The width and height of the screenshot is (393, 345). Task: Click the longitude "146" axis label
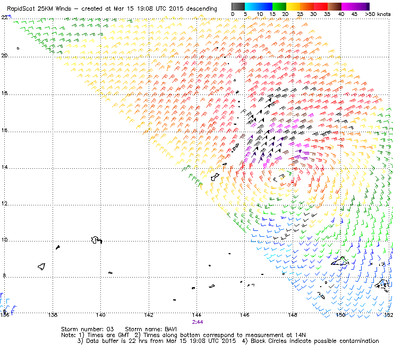(x=245, y=315)
